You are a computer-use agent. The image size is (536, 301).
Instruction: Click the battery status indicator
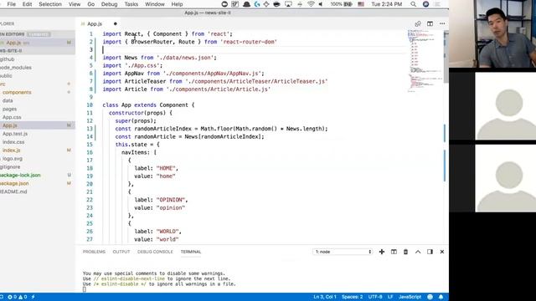(341, 4)
